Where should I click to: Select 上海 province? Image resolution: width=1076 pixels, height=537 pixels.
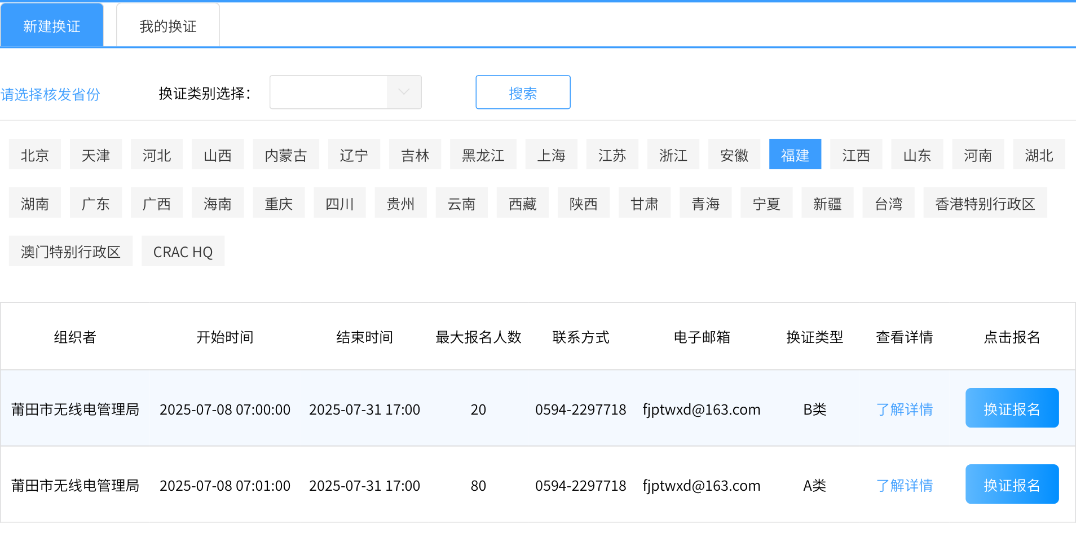point(552,154)
